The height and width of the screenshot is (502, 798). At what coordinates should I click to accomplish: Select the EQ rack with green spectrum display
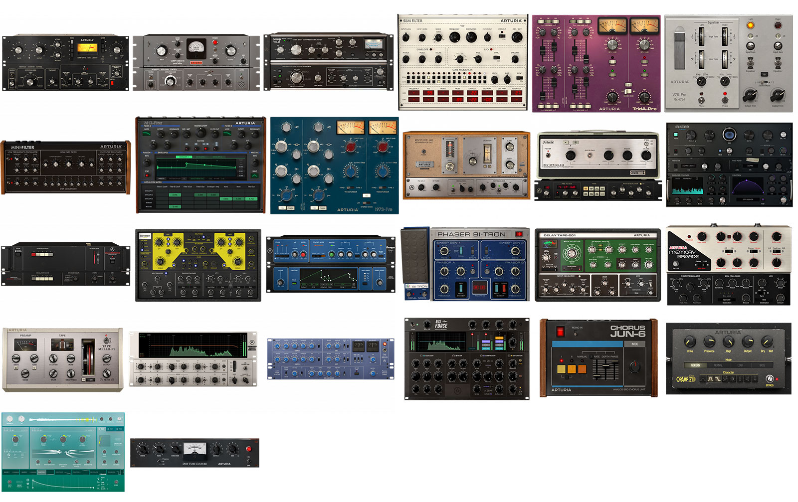(194, 359)
